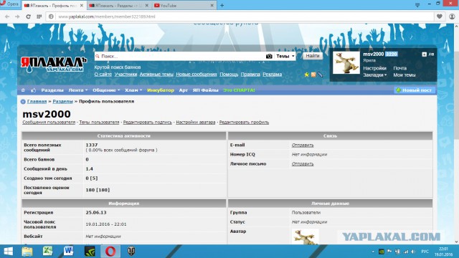The image size is (459, 258).
Task: Open 'Редактировать профиль' link
Action: tap(244, 123)
